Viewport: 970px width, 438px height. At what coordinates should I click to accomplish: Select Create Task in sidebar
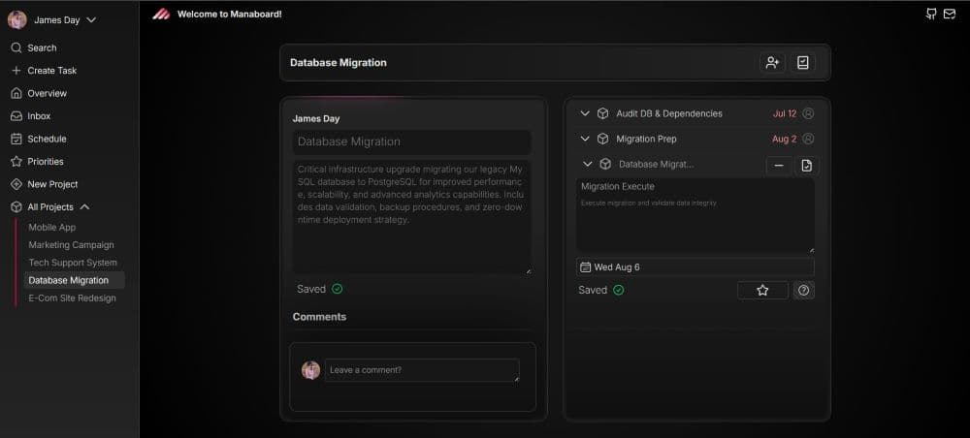click(52, 71)
